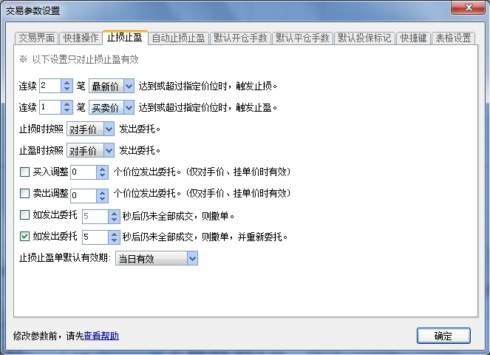Image resolution: width=490 pixels, height=355 pixels.
Task: Open the 自动止损止盈 tab
Action: (178, 38)
